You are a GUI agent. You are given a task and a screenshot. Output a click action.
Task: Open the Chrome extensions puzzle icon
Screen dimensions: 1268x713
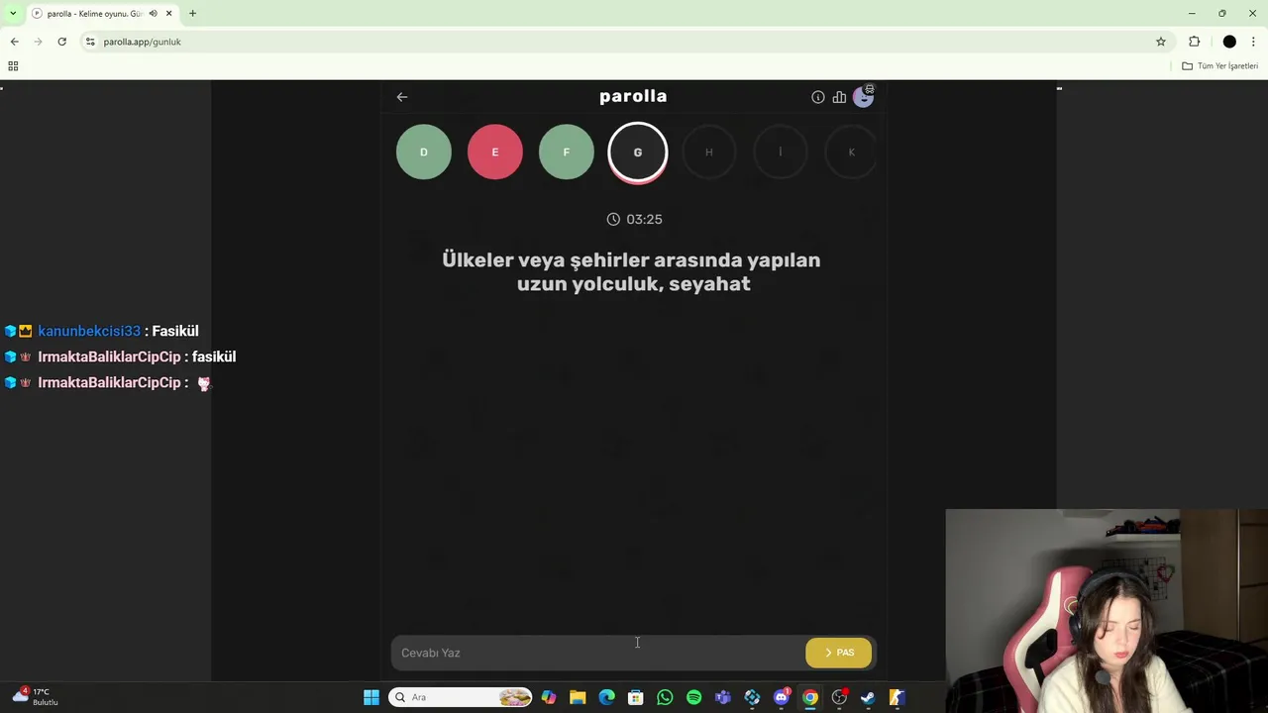coord(1194,42)
